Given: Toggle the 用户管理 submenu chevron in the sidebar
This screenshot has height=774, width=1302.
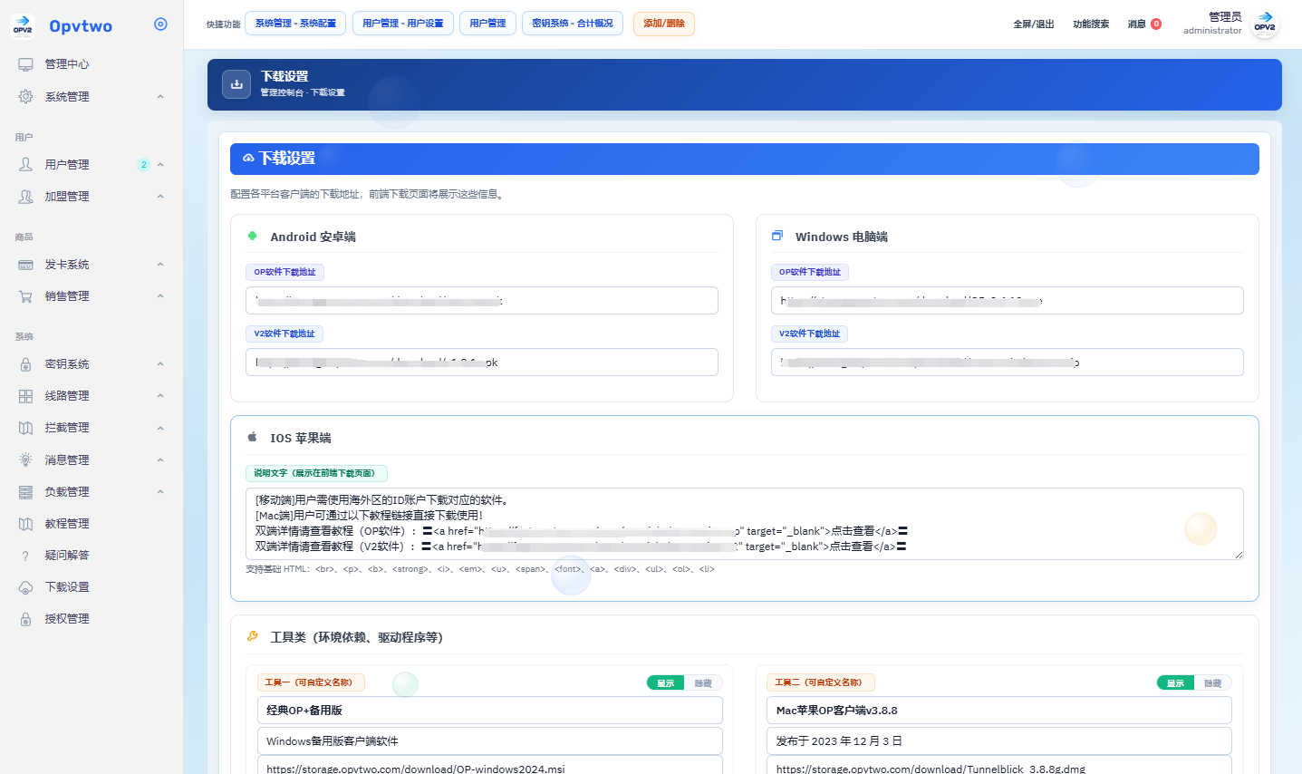Looking at the screenshot, I should [160, 165].
